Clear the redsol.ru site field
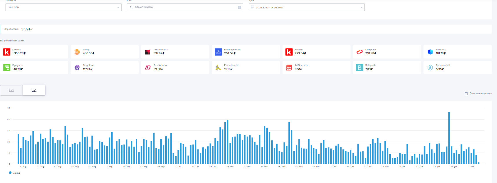The width and height of the screenshot is (497, 183). pyautogui.click(x=239, y=8)
